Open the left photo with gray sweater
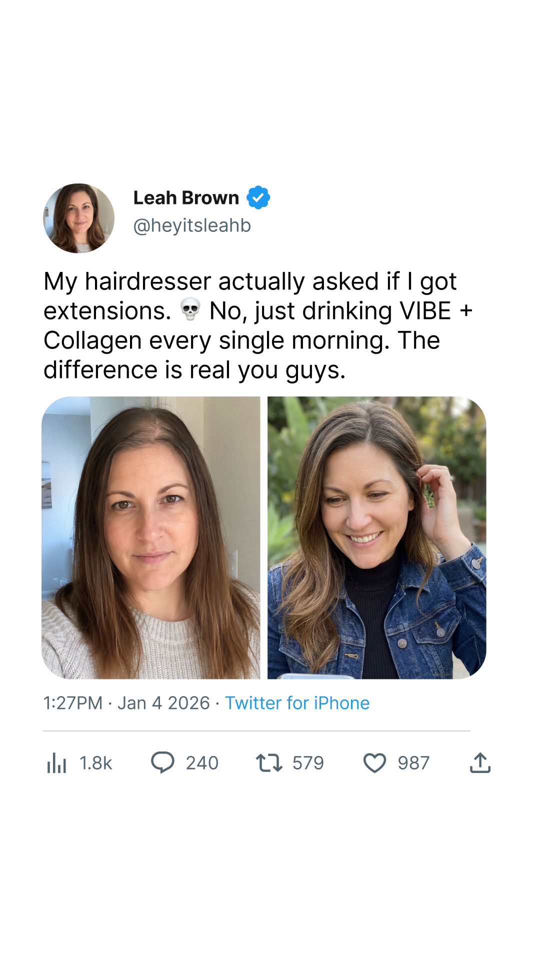540x960 pixels. point(151,537)
